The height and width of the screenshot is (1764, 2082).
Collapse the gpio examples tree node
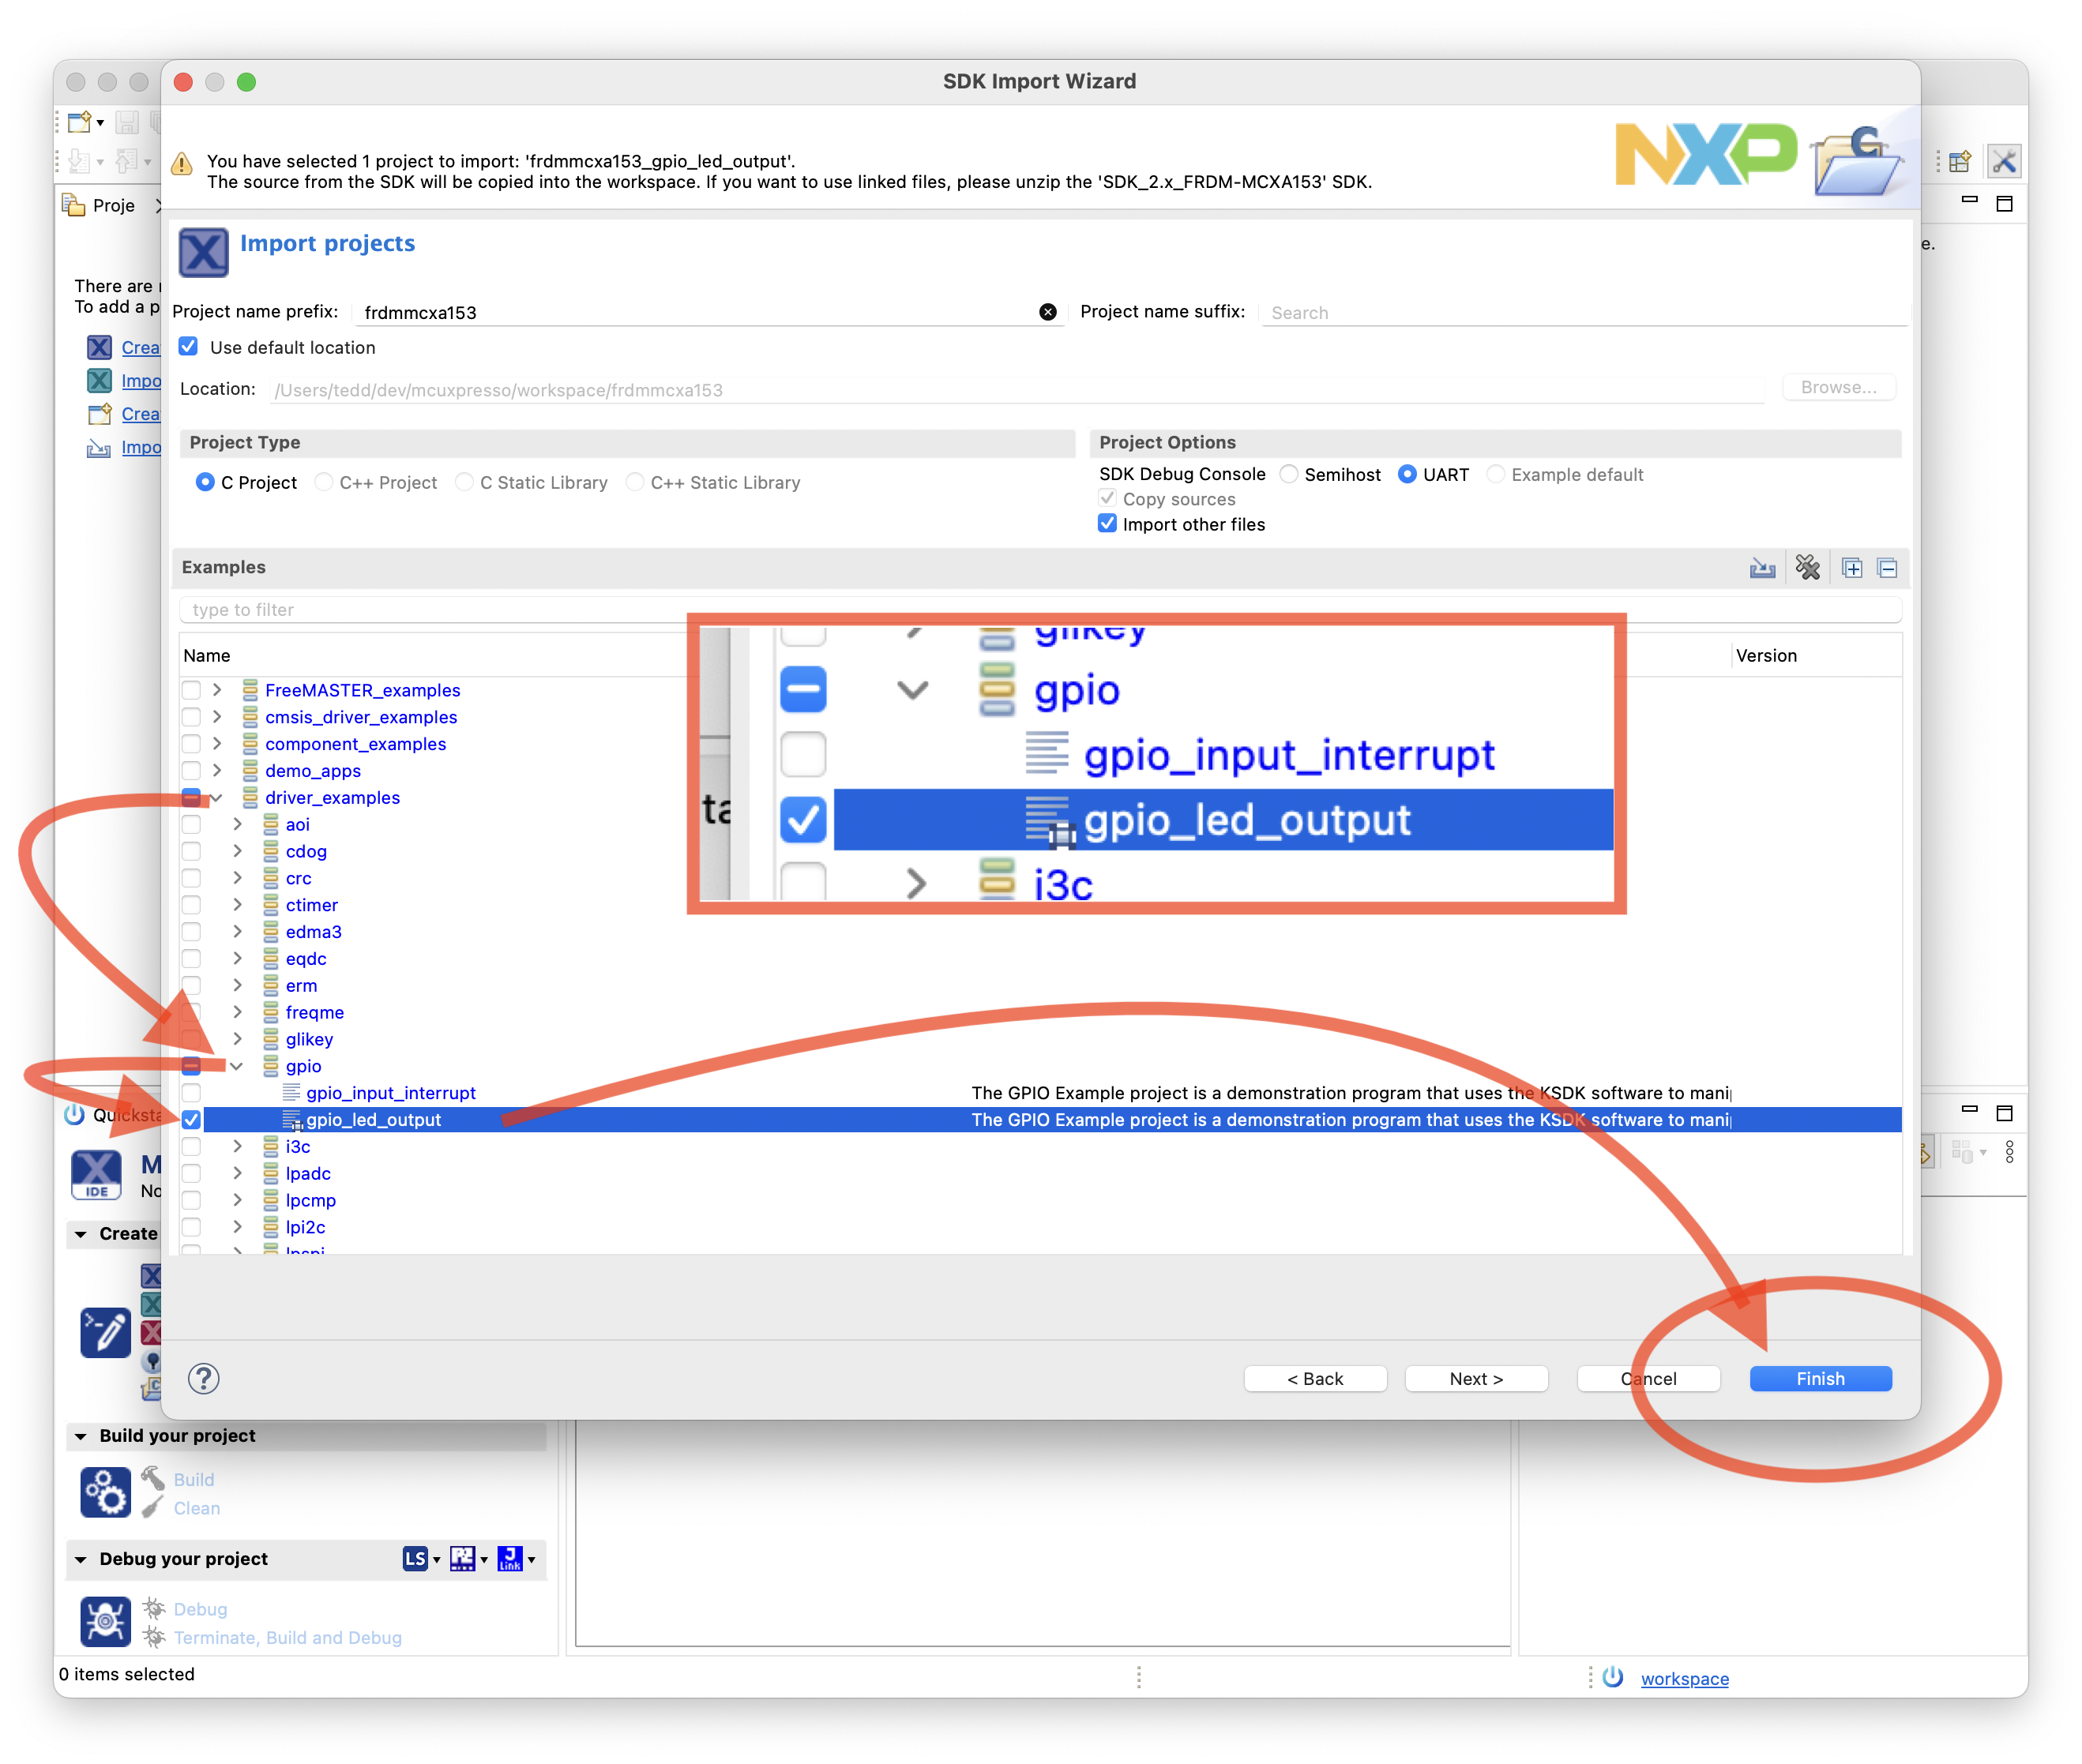[x=237, y=1066]
